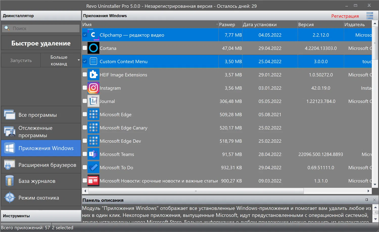Sort the list by Версия column

[321, 24]
